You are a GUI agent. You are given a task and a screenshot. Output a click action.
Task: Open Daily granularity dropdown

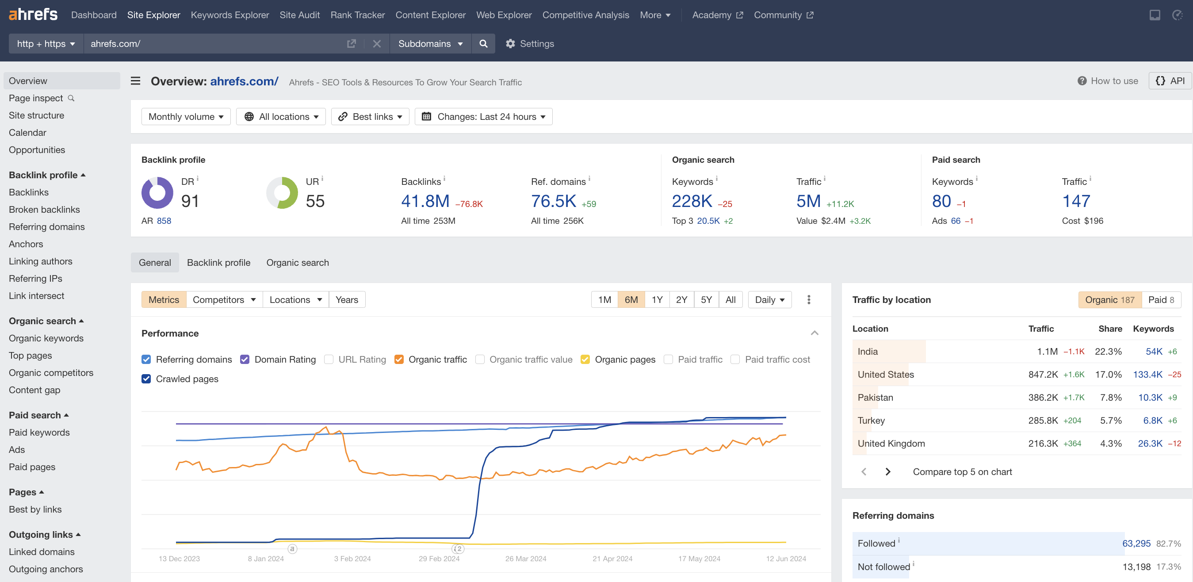[770, 300]
